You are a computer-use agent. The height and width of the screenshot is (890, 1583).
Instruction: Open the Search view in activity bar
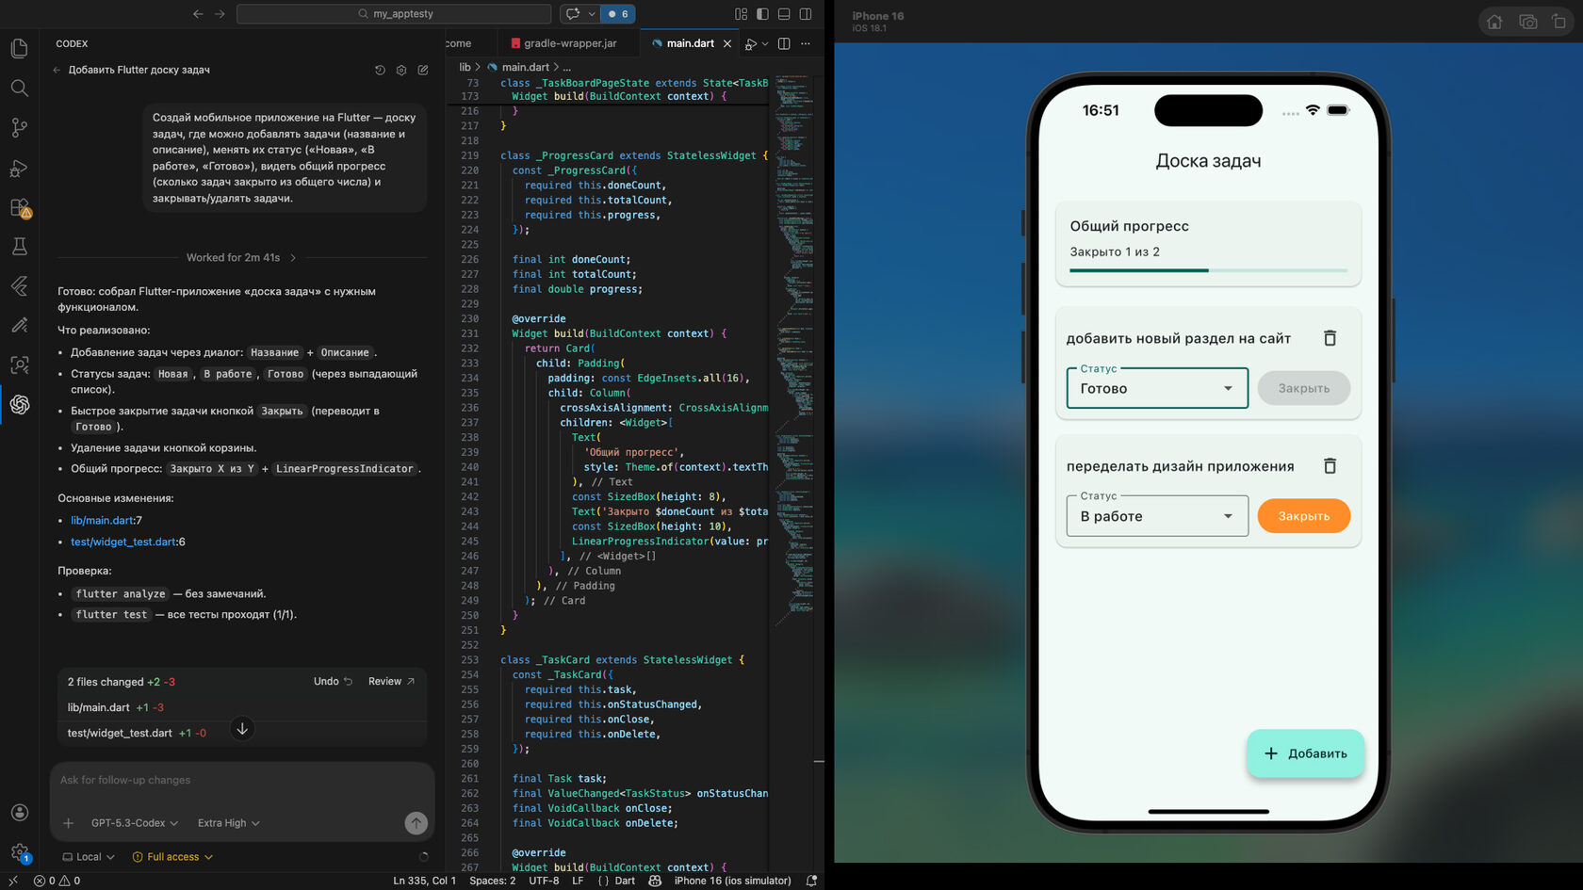pyautogui.click(x=19, y=88)
